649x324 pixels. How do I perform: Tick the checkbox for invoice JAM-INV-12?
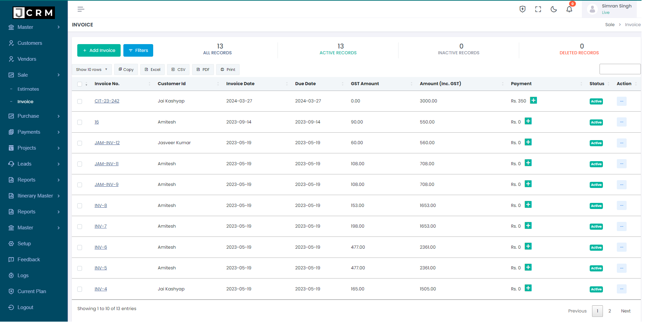coord(80,143)
